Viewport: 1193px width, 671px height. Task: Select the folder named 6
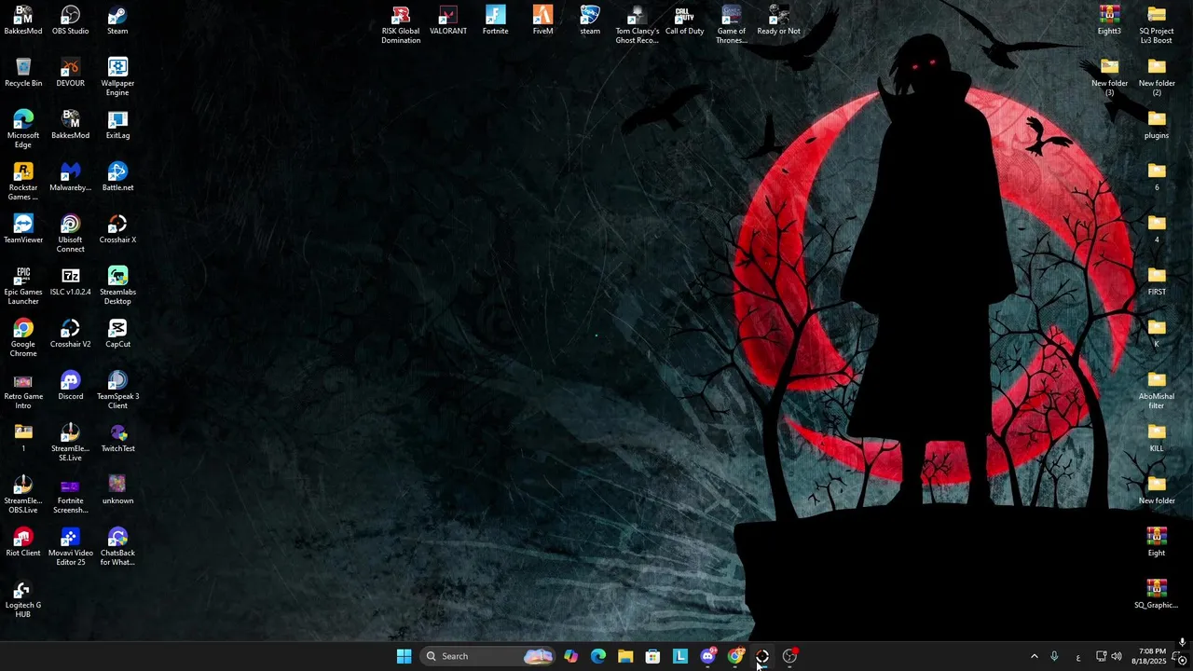1157,177
